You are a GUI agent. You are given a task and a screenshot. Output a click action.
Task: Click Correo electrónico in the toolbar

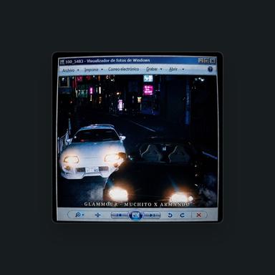click(x=123, y=69)
